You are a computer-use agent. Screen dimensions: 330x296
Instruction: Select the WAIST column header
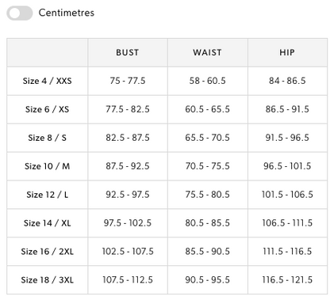tap(207, 52)
